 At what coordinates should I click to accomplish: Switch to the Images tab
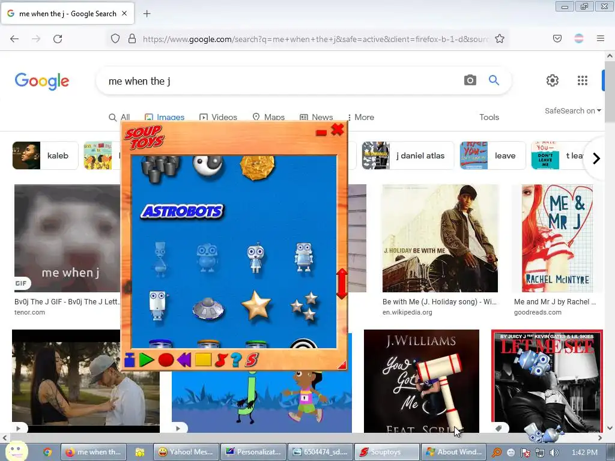(x=165, y=117)
